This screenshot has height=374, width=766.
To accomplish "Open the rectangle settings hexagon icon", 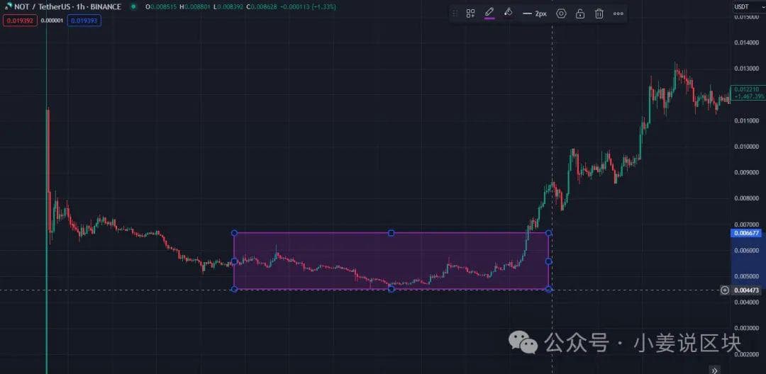I will click(561, 13).
